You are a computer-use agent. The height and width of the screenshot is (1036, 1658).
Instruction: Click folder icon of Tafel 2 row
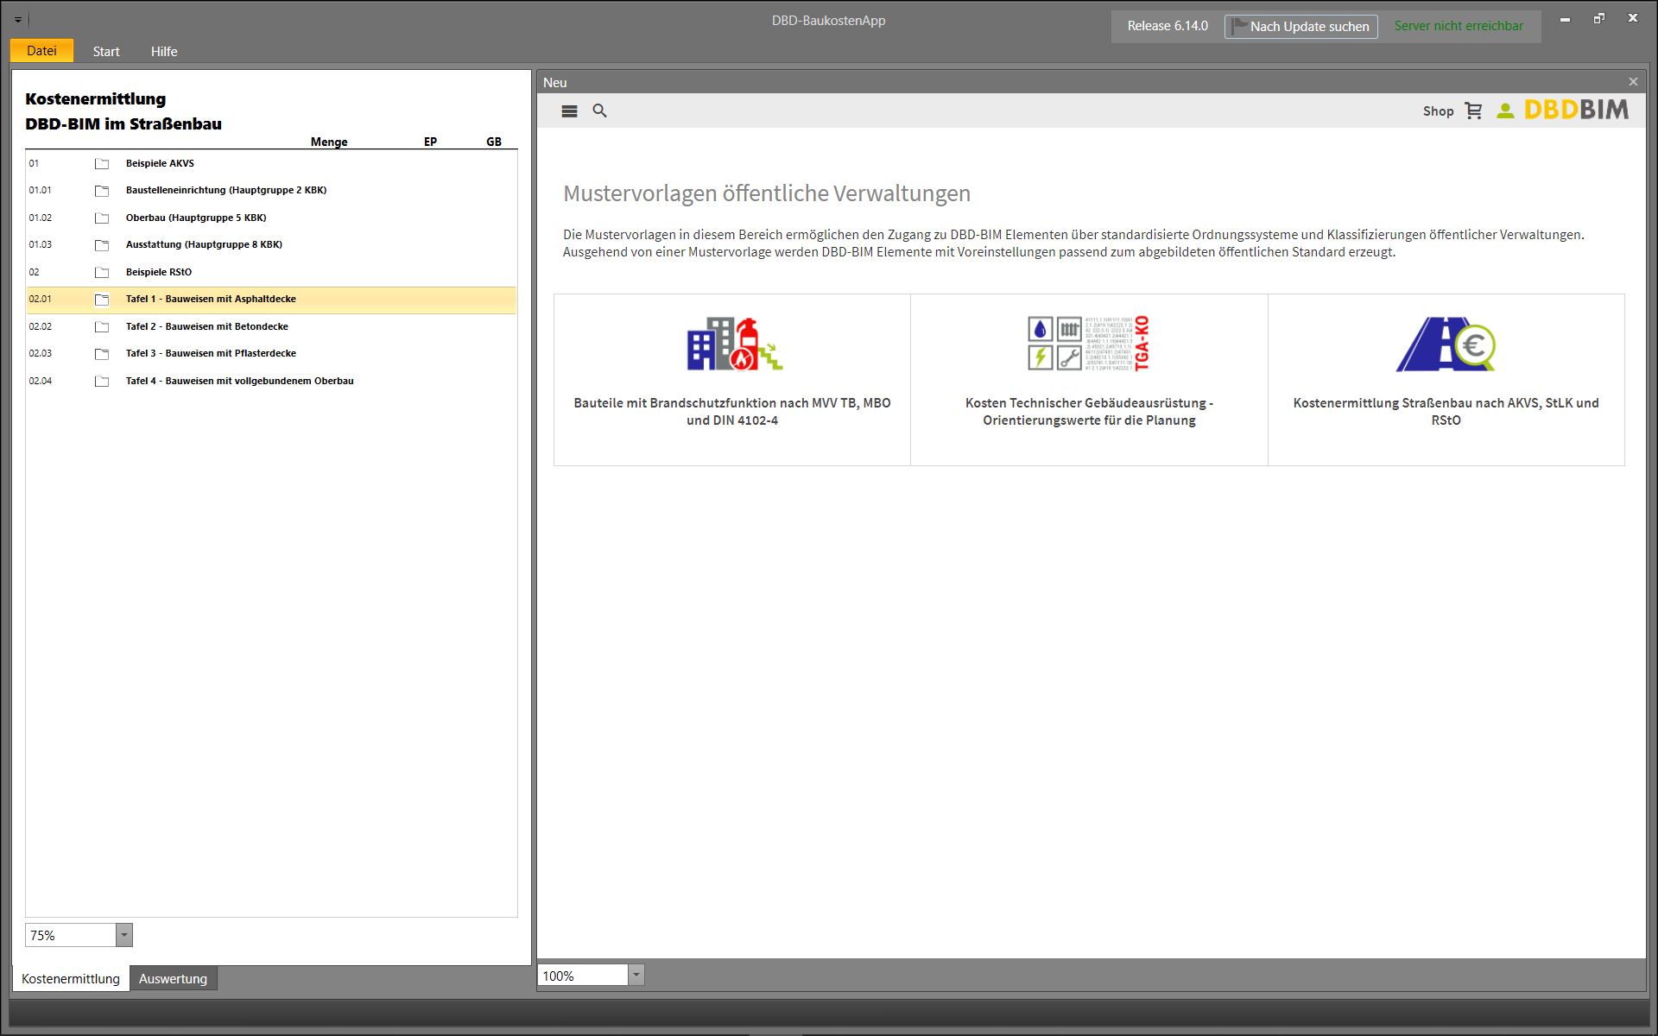click(x=102, y=327)
